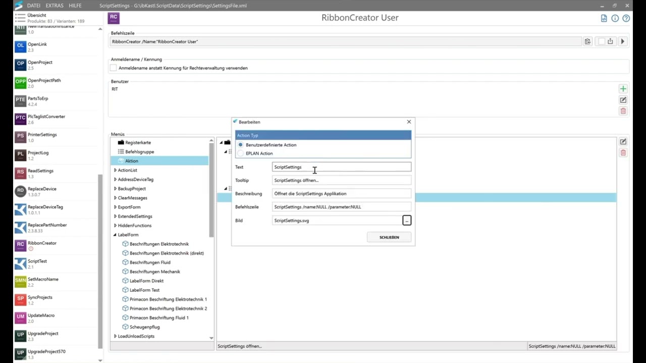
Task: Select the UpgradeProject570 product icon
Action: pyautogui.click(x=20, y=354)
